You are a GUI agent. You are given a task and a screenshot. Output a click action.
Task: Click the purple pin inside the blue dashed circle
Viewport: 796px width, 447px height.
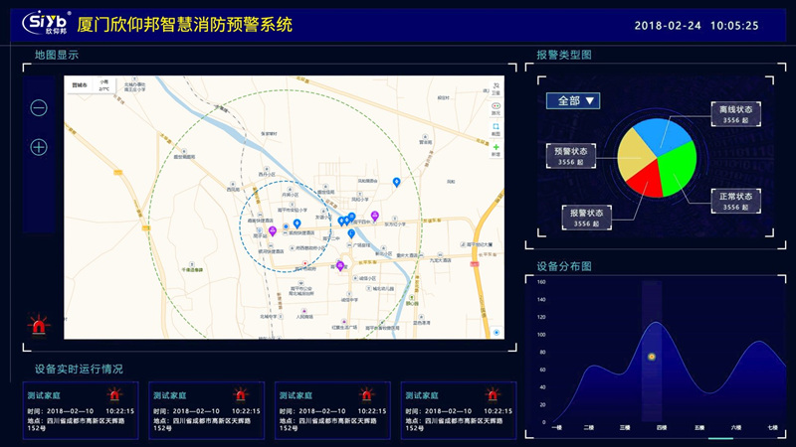pos(273,231)
